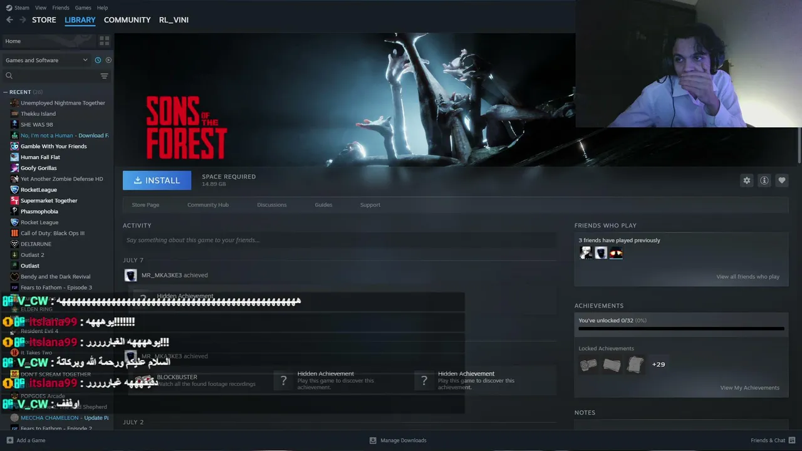Click Add a Game
802x451 pixels.
(x=26, y=440)
